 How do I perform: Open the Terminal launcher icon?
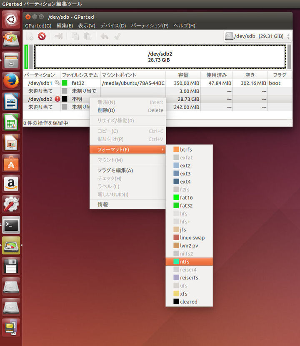click(x=11, y=225)
